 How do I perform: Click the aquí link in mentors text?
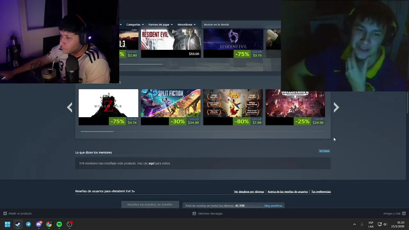coord(151,163)
